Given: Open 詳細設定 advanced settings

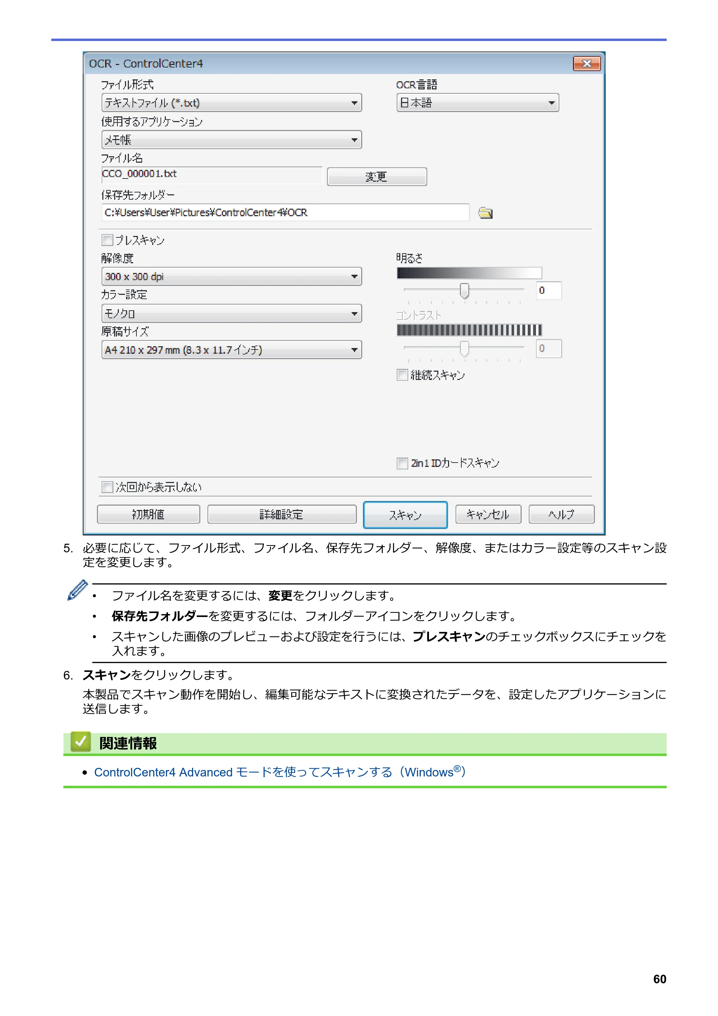Looking at the screenshot, I should pos(282,514).
